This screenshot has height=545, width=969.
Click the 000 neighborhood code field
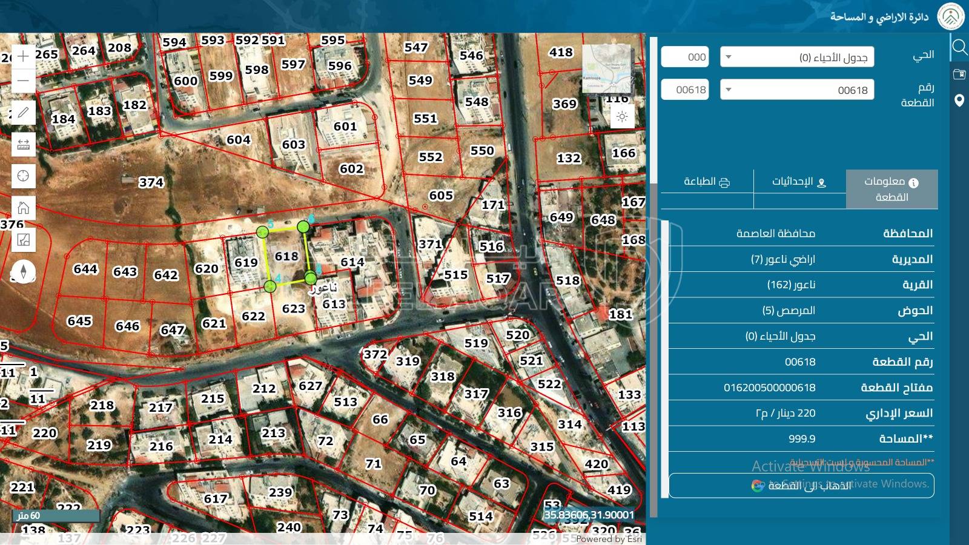[x=685, y=58]
